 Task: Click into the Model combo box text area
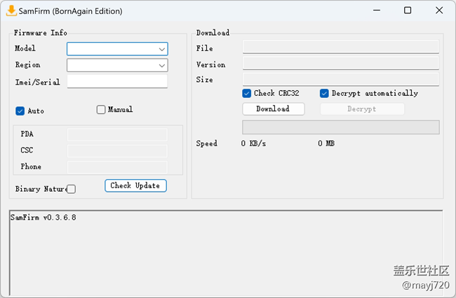coord(111,49)
